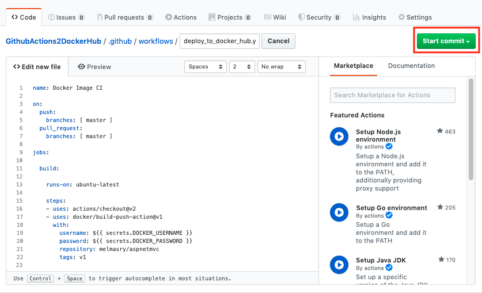Open the Wiki tab

tap(275, 17)
